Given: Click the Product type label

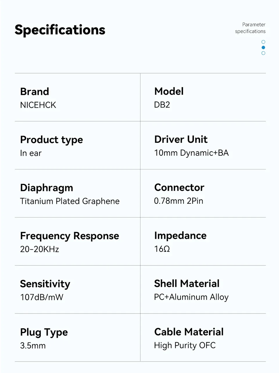Looking at the screenshot, I should click(x=51, y=140).
